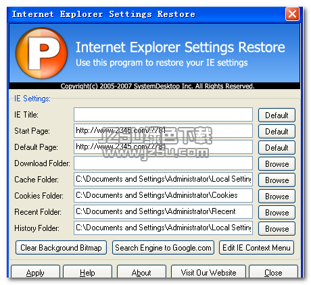Show the About dialog
The height and width of the screenshot is (285, 311).
click(x=141, y=272)
